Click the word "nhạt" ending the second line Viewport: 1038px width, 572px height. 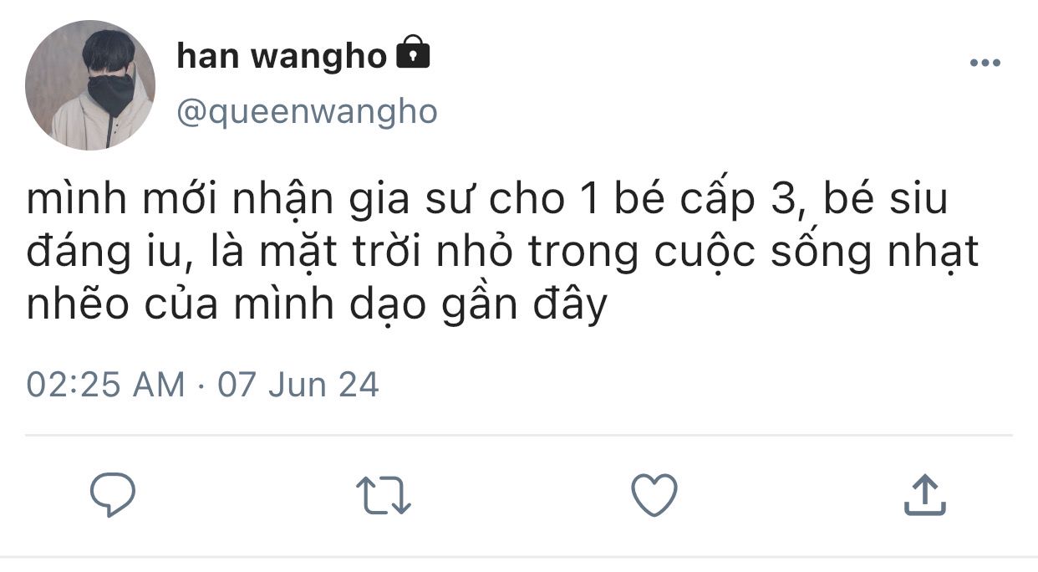(926, 253)
